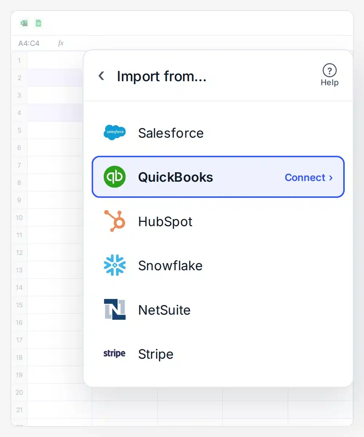Pick Snowflake from the import list
This screenshot has width=364, height=437.
[170, 265]
